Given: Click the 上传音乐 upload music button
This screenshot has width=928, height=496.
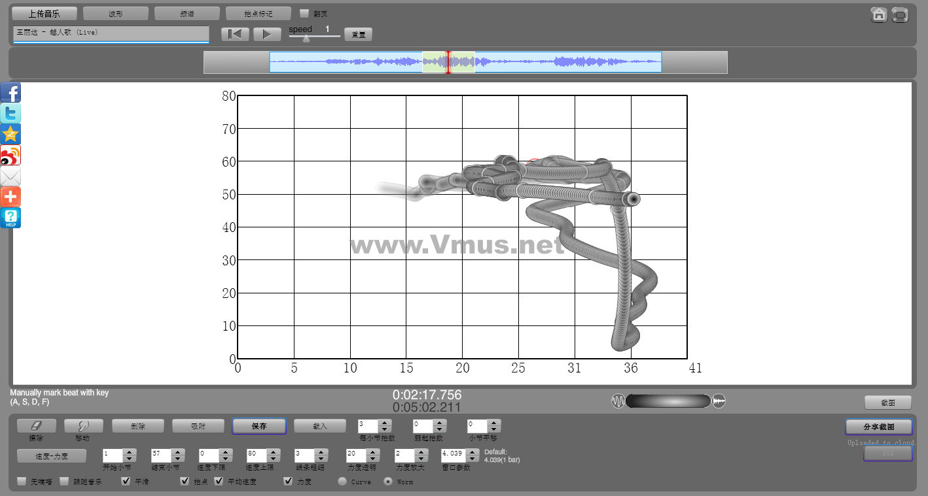Looking at the screenshot, I should pyautogui.click(x=45, y=14).
